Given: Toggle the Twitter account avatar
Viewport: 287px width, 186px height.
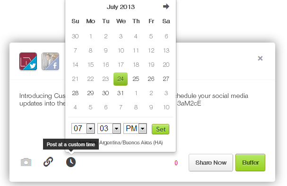Looking at the screenshot, I should point(28,62).
